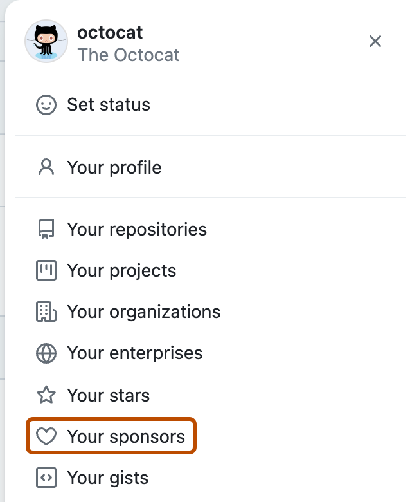This screenshot has width=410, height=502.
Task: Click the repository book icon
Action: tap(46, 230)
